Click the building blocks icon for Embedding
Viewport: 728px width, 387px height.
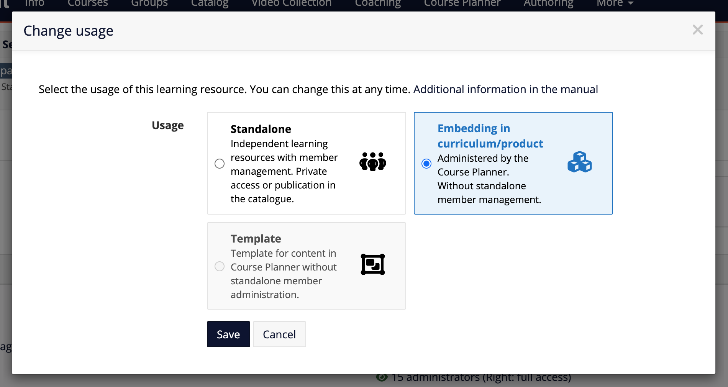point(580,162)
